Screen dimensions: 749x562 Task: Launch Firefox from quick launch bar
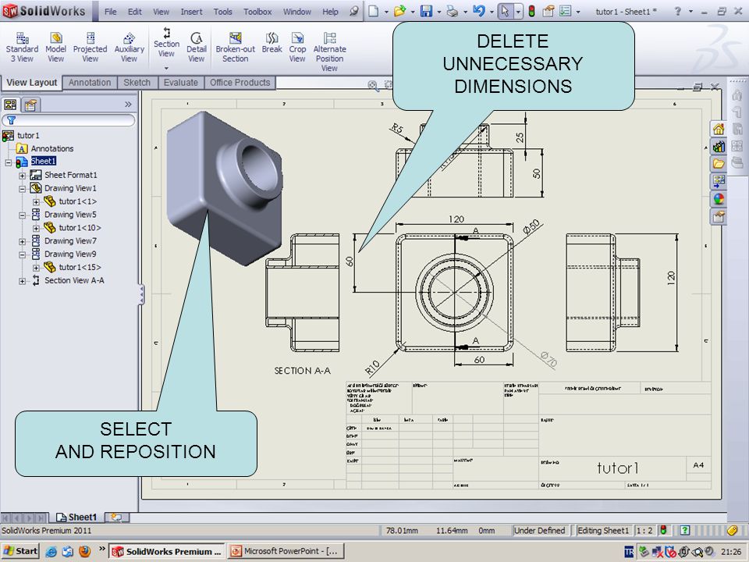tap(84, 552)
